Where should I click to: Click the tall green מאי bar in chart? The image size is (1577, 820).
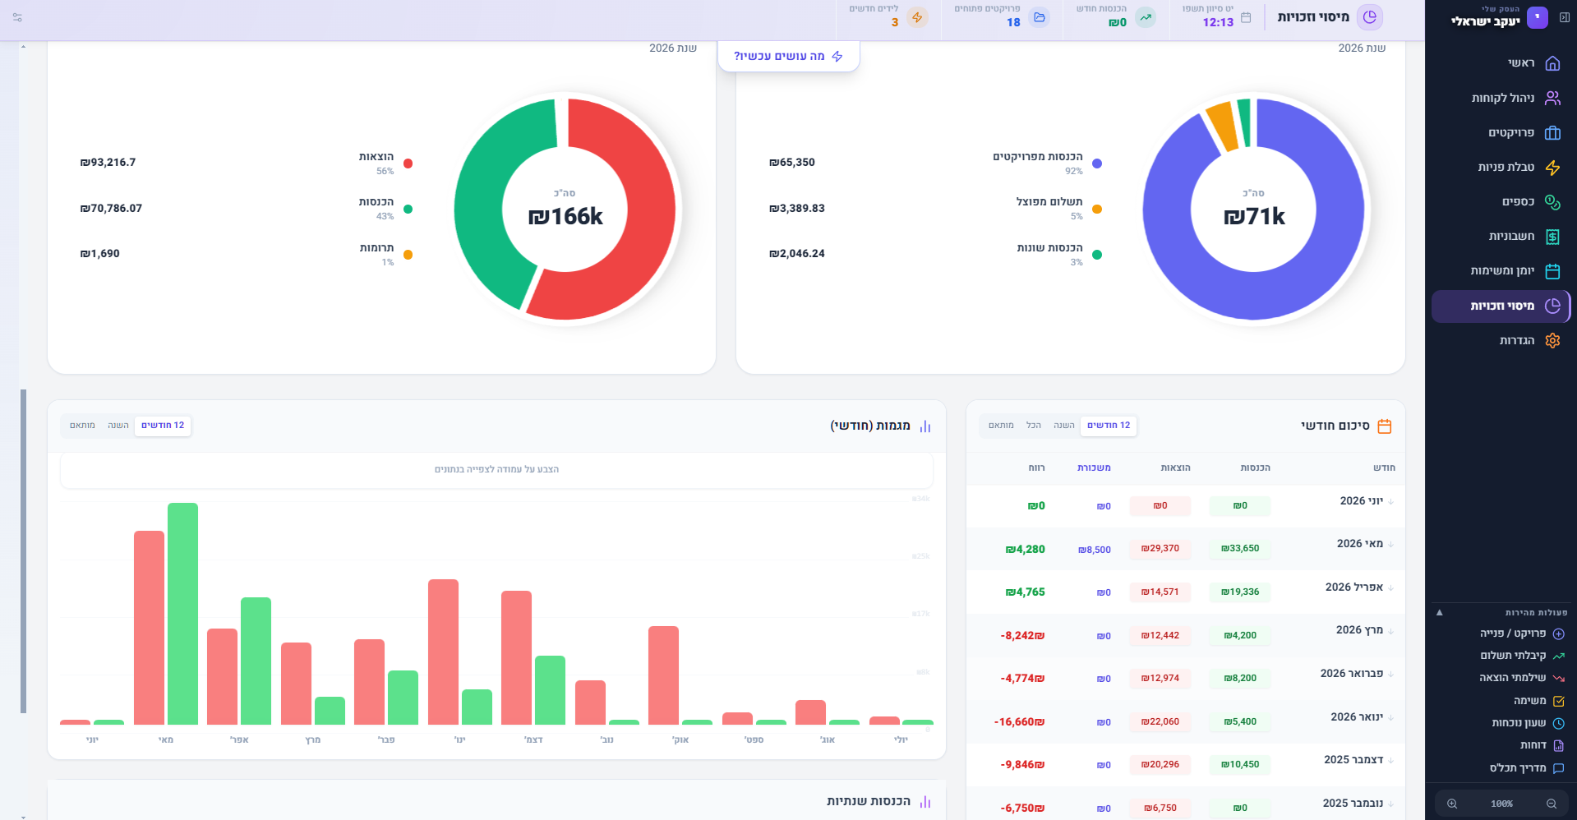point(182,614)
